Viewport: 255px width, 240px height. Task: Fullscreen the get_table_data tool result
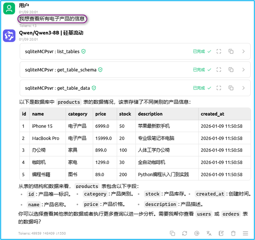(x=219, y=88)
